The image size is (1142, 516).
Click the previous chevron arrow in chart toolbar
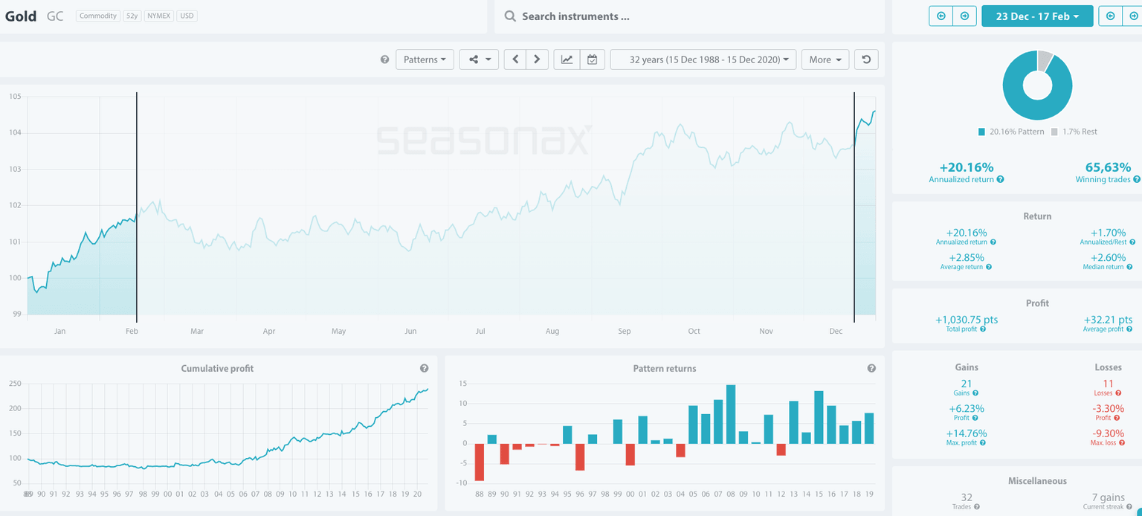[515, 59]
